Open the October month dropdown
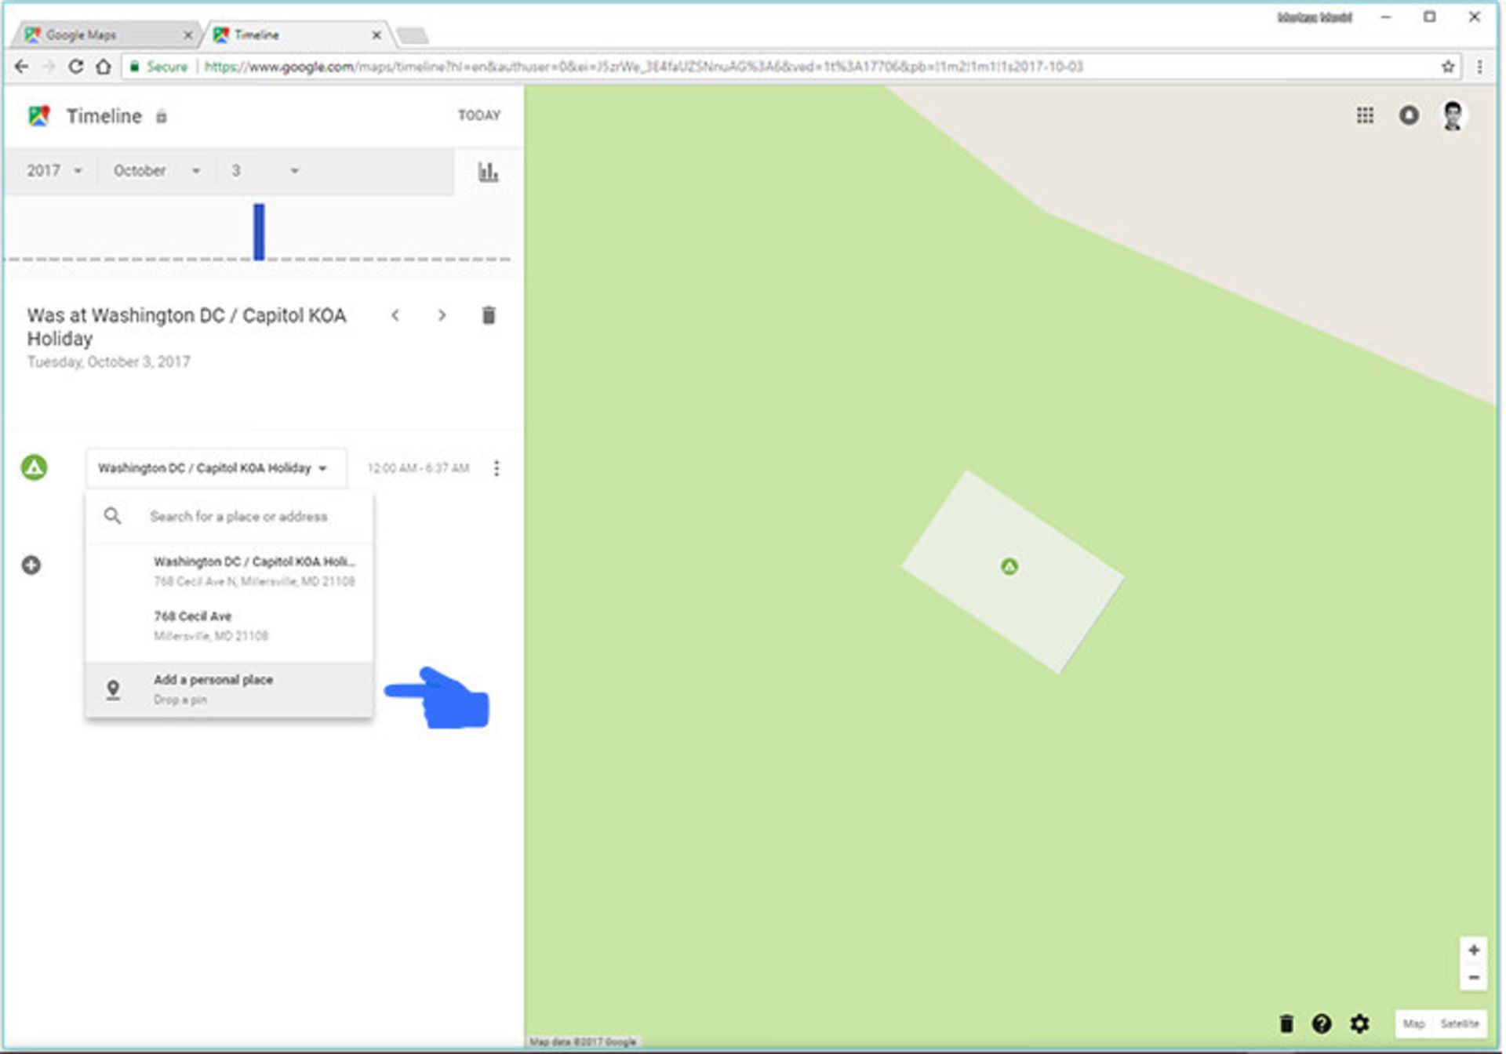 [157, 171]
